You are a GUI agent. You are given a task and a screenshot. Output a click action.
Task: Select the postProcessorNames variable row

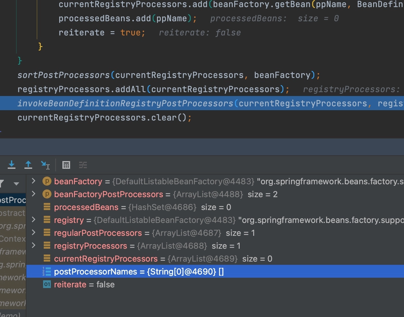pos(215,272)
